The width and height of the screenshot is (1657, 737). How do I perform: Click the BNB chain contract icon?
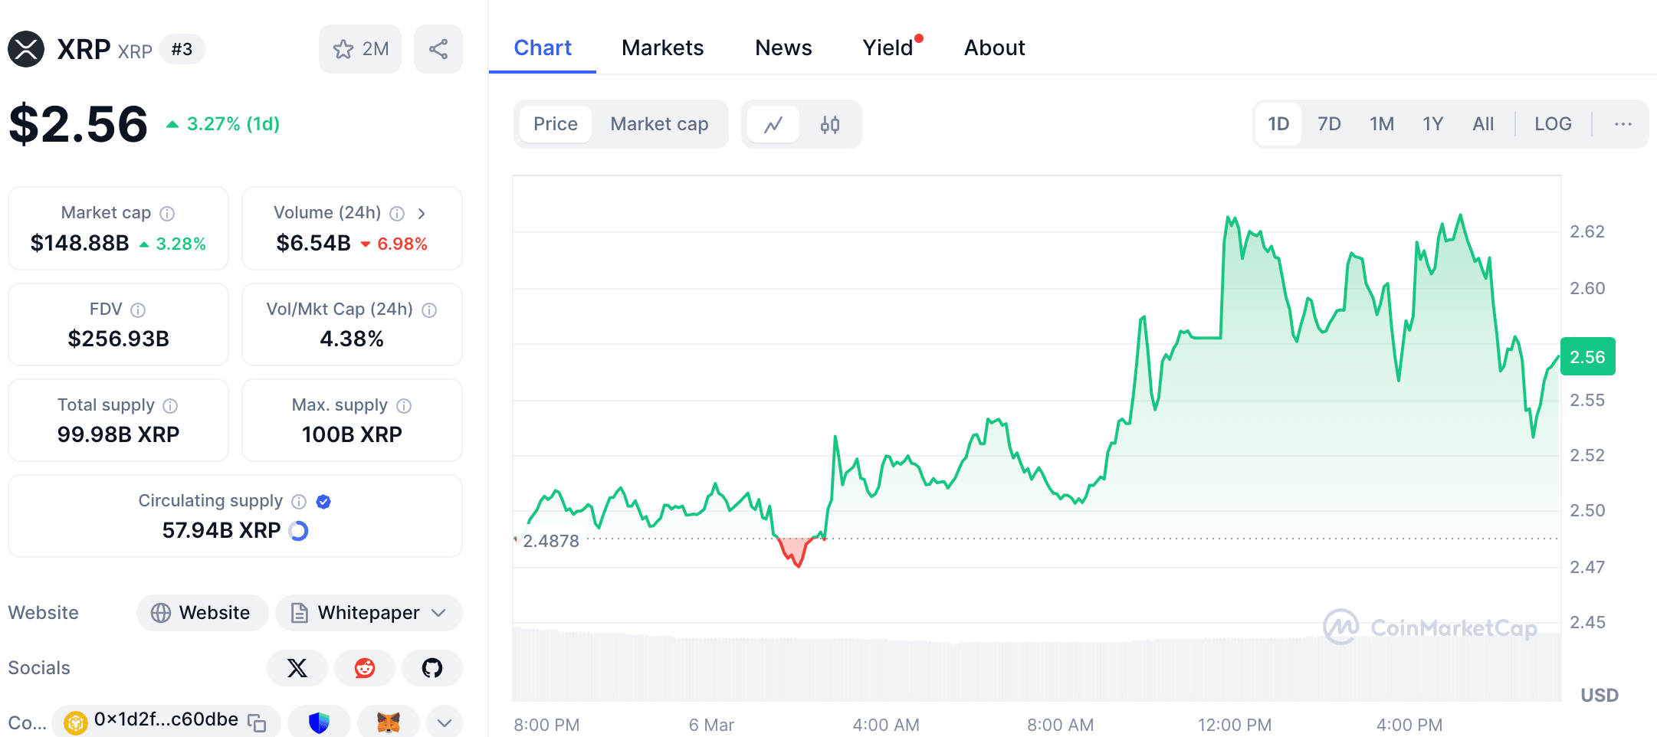pyautogui.click(x=76, y=723)
